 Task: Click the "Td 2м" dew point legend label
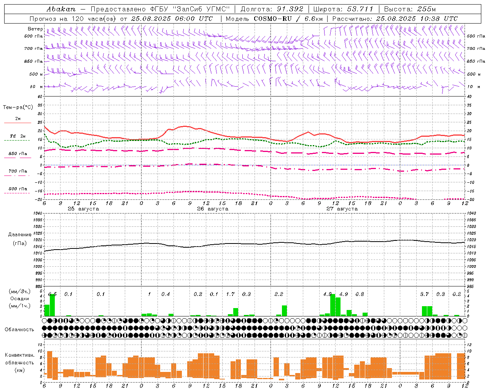coord(18,136)
